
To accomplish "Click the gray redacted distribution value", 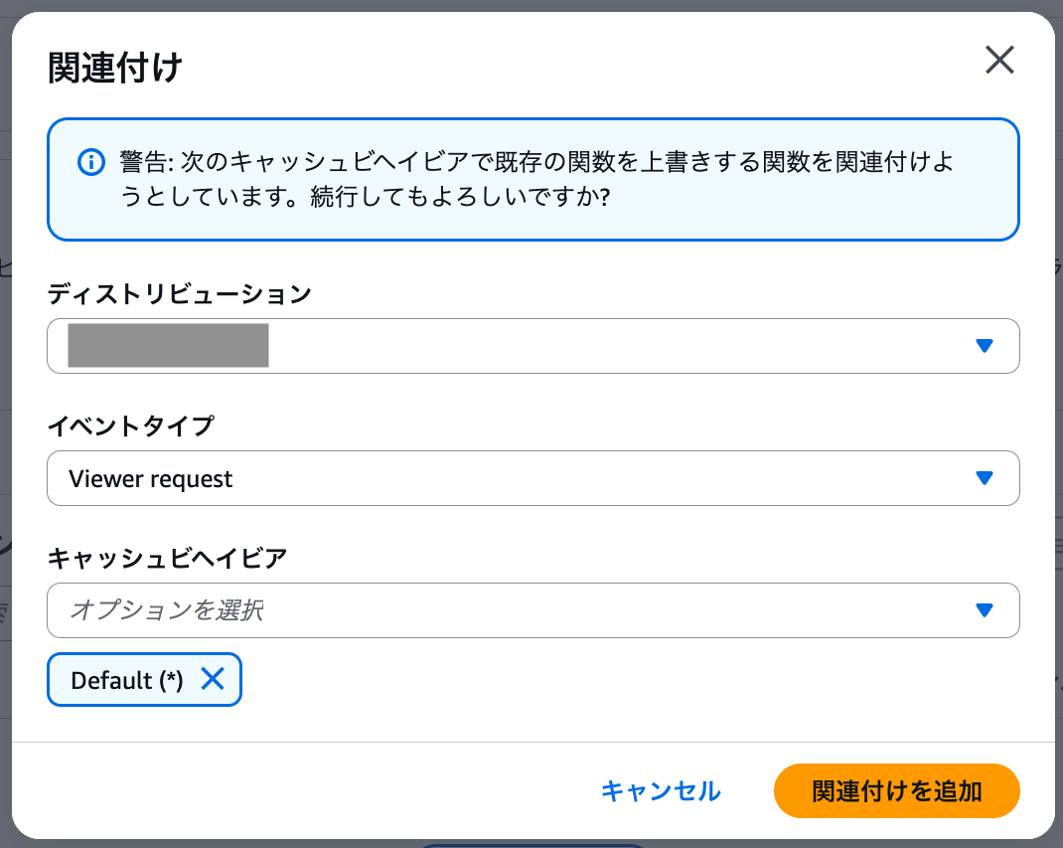I will pos(168,346).
